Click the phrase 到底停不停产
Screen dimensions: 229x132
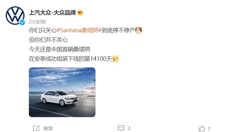(x=118, y=30)
